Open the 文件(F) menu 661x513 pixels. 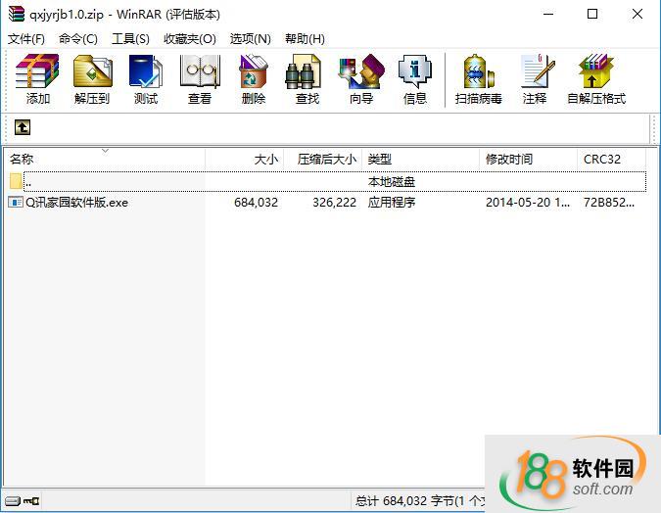click(x=26, y=39)
